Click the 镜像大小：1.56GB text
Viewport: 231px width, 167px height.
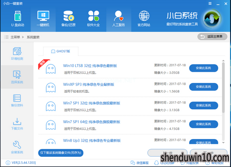pos(167,91)
